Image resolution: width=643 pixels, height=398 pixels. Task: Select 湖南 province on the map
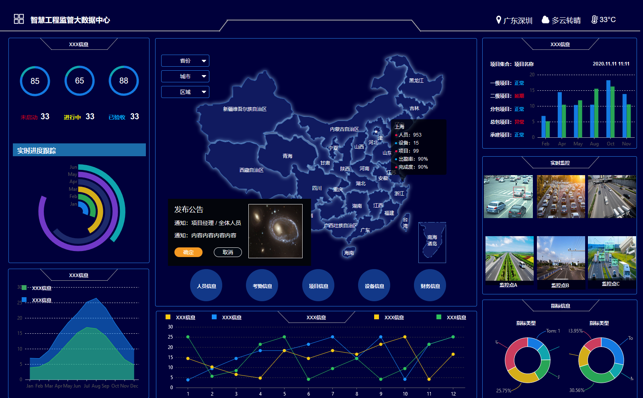(x=357, y=206)
